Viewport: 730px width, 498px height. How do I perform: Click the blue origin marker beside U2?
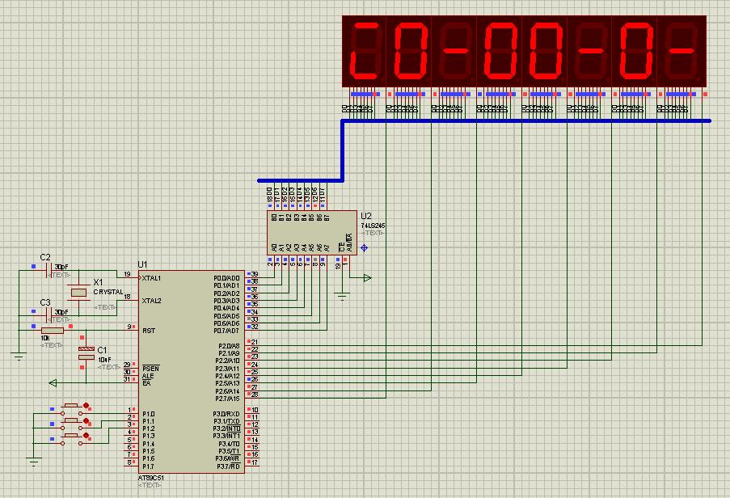pos(365,248)
